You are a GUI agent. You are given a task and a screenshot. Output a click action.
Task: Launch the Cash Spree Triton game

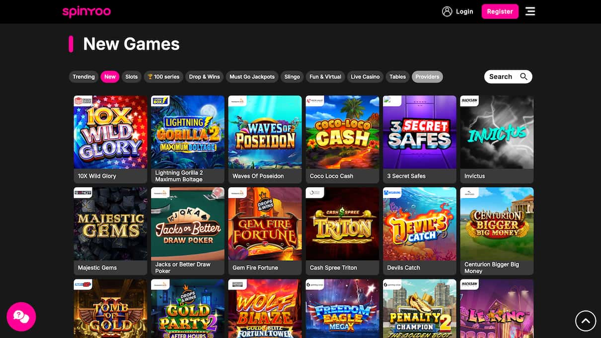pyautogui.click(x=342, y=224)
